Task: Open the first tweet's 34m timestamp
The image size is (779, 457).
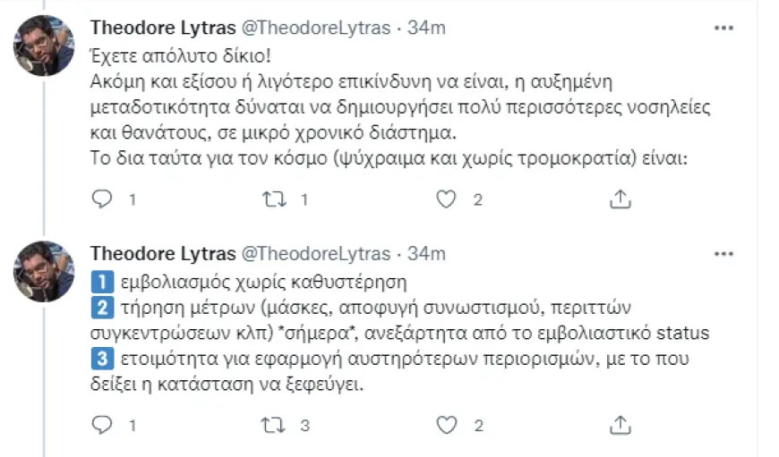Action: tap(426, 28)
